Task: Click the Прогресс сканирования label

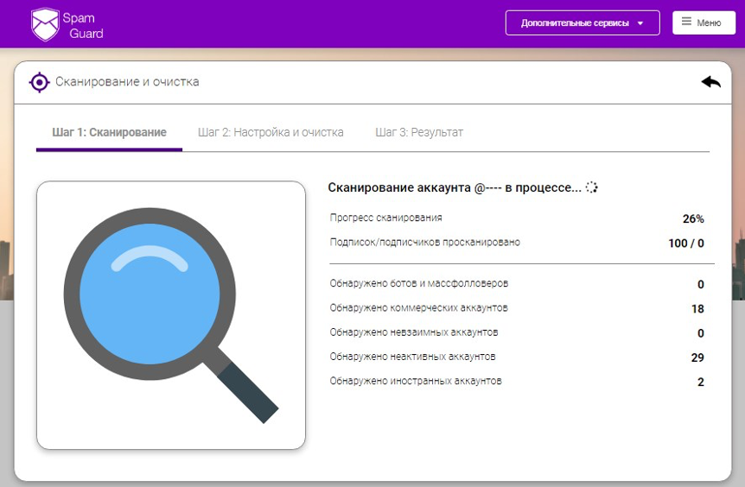Action: pyautogui.click(x=385, y=218)
